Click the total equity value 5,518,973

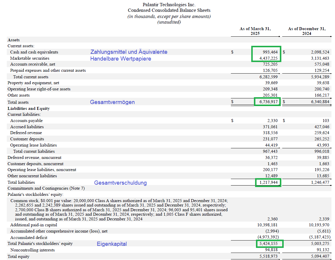click(268, 256)
